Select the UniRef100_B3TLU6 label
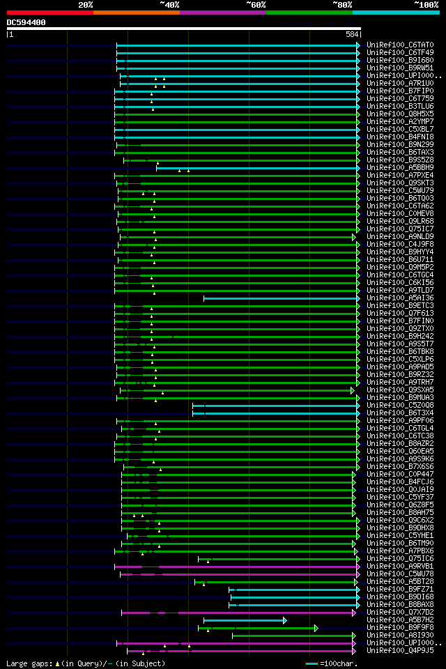Image resolution: width=446 pixels, height=669 pixels. click(400, 106)
